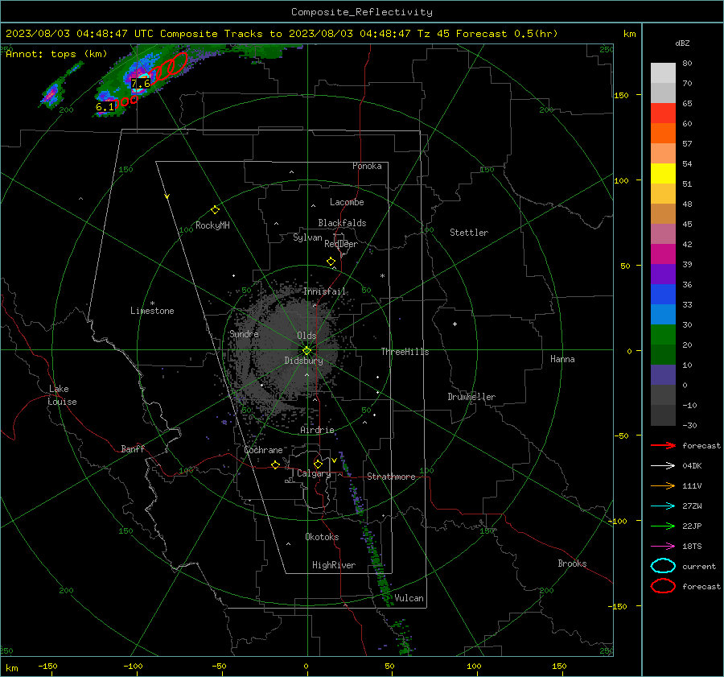Click the Calgary city label
This screenshot has height=677, width=724.
pyautogui.click(x=314, y=473)
